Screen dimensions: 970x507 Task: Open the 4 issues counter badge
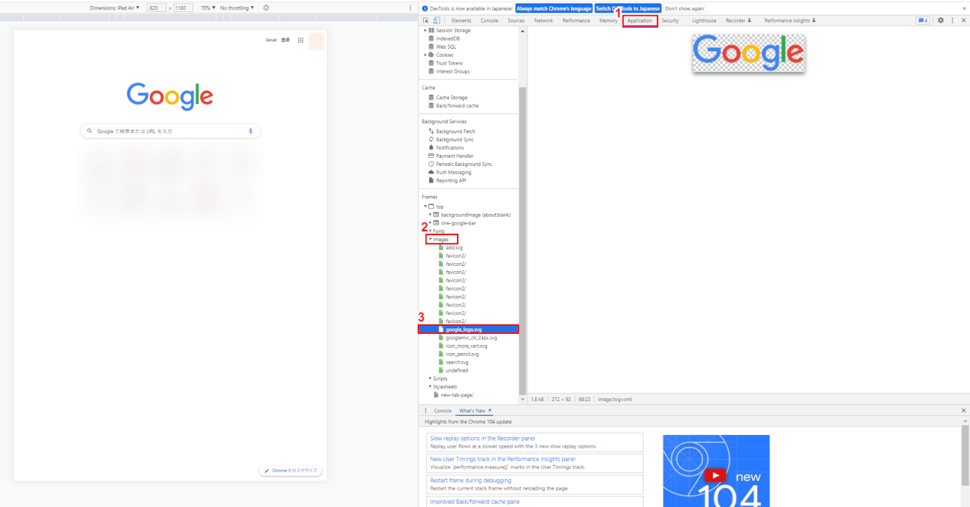[923, 21]
